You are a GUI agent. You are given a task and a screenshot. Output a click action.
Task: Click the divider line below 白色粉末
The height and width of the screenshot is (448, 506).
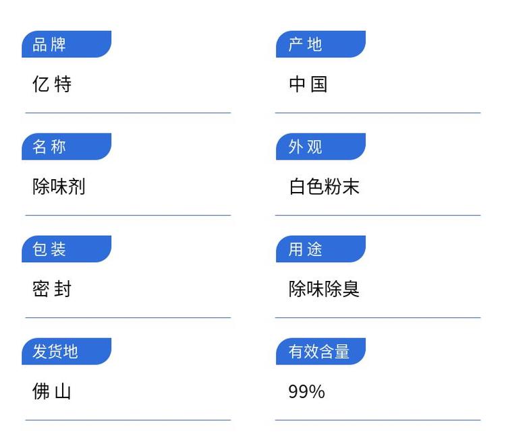(378, 215)
